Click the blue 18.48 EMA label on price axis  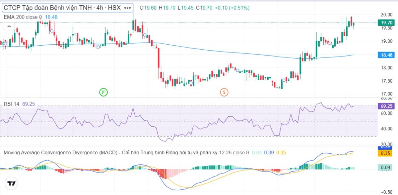click(x=387, y=55)
